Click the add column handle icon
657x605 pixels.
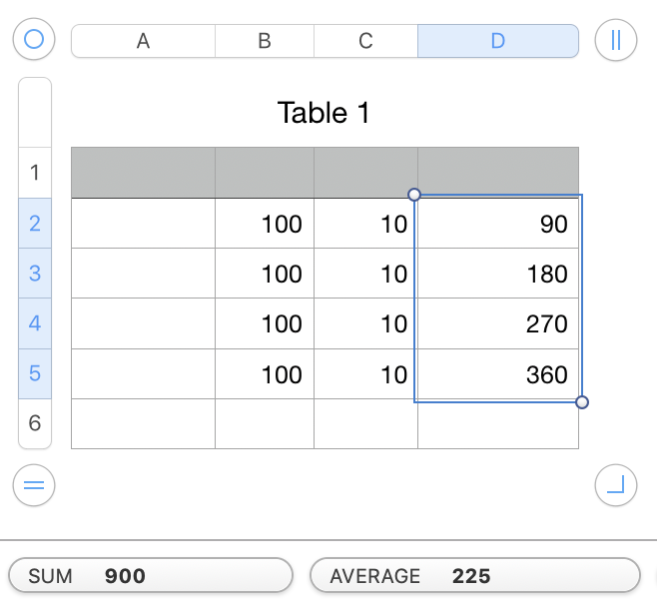coord(615,40)
